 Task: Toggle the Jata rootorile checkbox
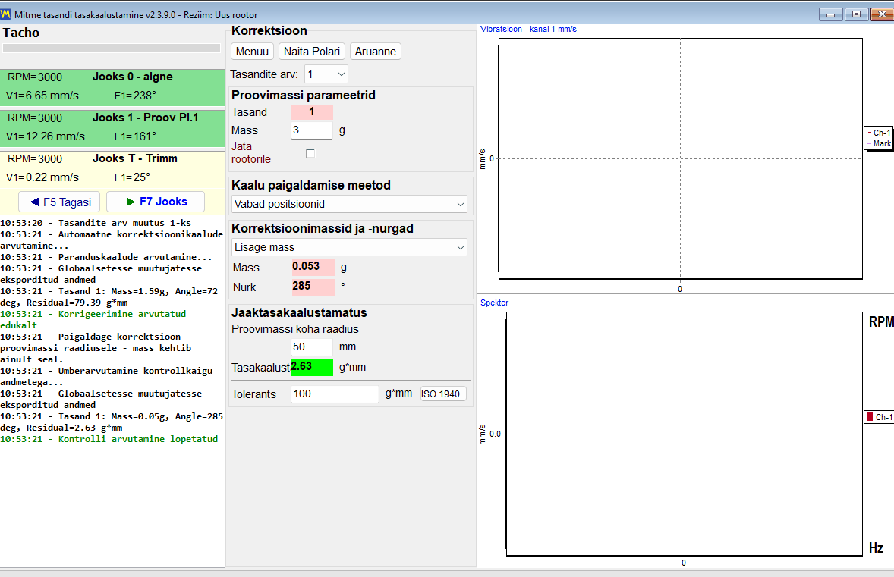point(310,153)
